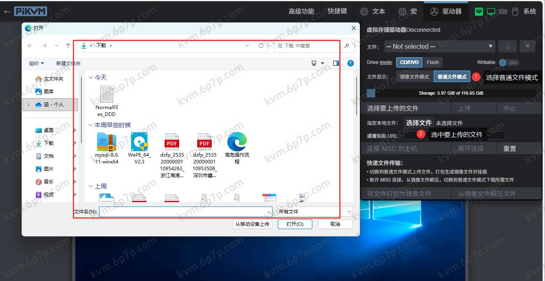Screen dimensions: 545x281
Task: Click the 打开(O) button
Action: (x=295, y=224)
